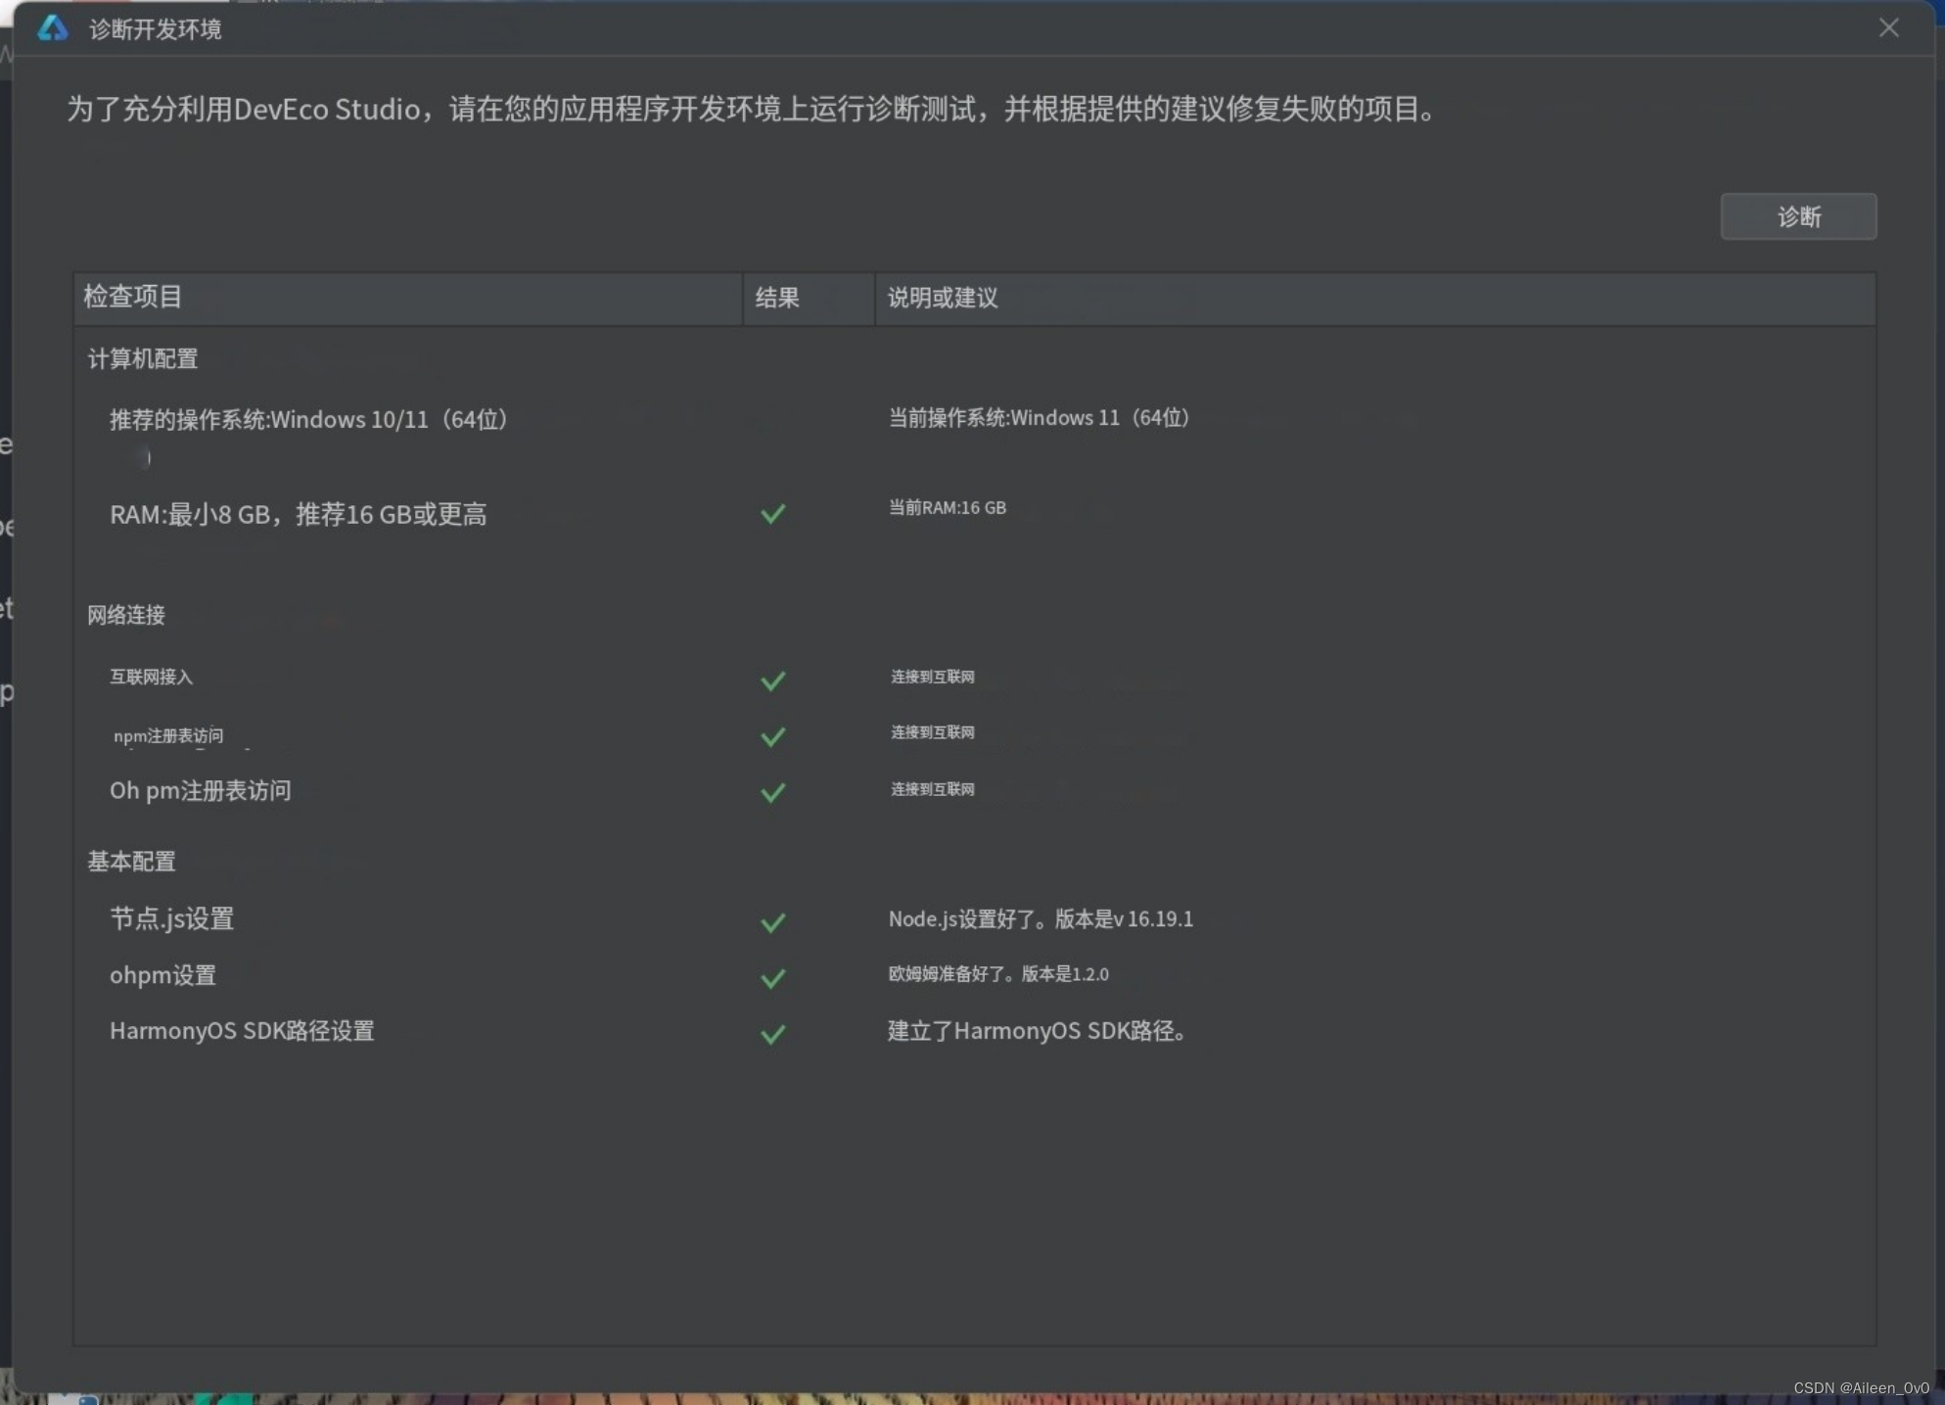Select the 基本配置 group row
Image resolution: width=1945 pixels, height=1405 pixels.
[131, 862]
